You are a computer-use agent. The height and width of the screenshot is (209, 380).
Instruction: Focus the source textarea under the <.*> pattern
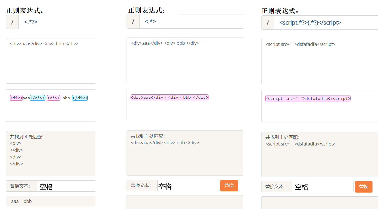pyautogui.click(x=185, y=60)
